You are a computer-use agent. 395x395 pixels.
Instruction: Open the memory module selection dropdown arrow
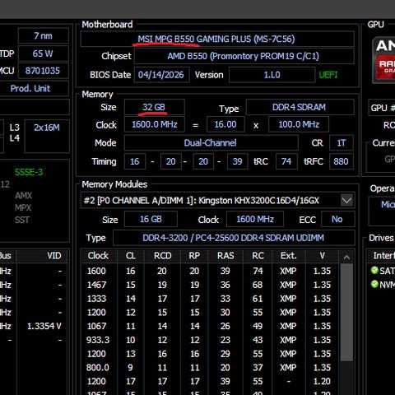click(346, 200)
